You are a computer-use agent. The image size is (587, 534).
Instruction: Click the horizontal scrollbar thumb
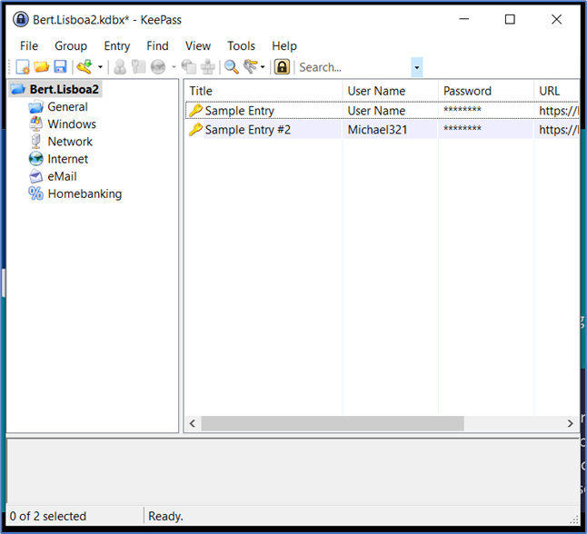click(333, 423)
